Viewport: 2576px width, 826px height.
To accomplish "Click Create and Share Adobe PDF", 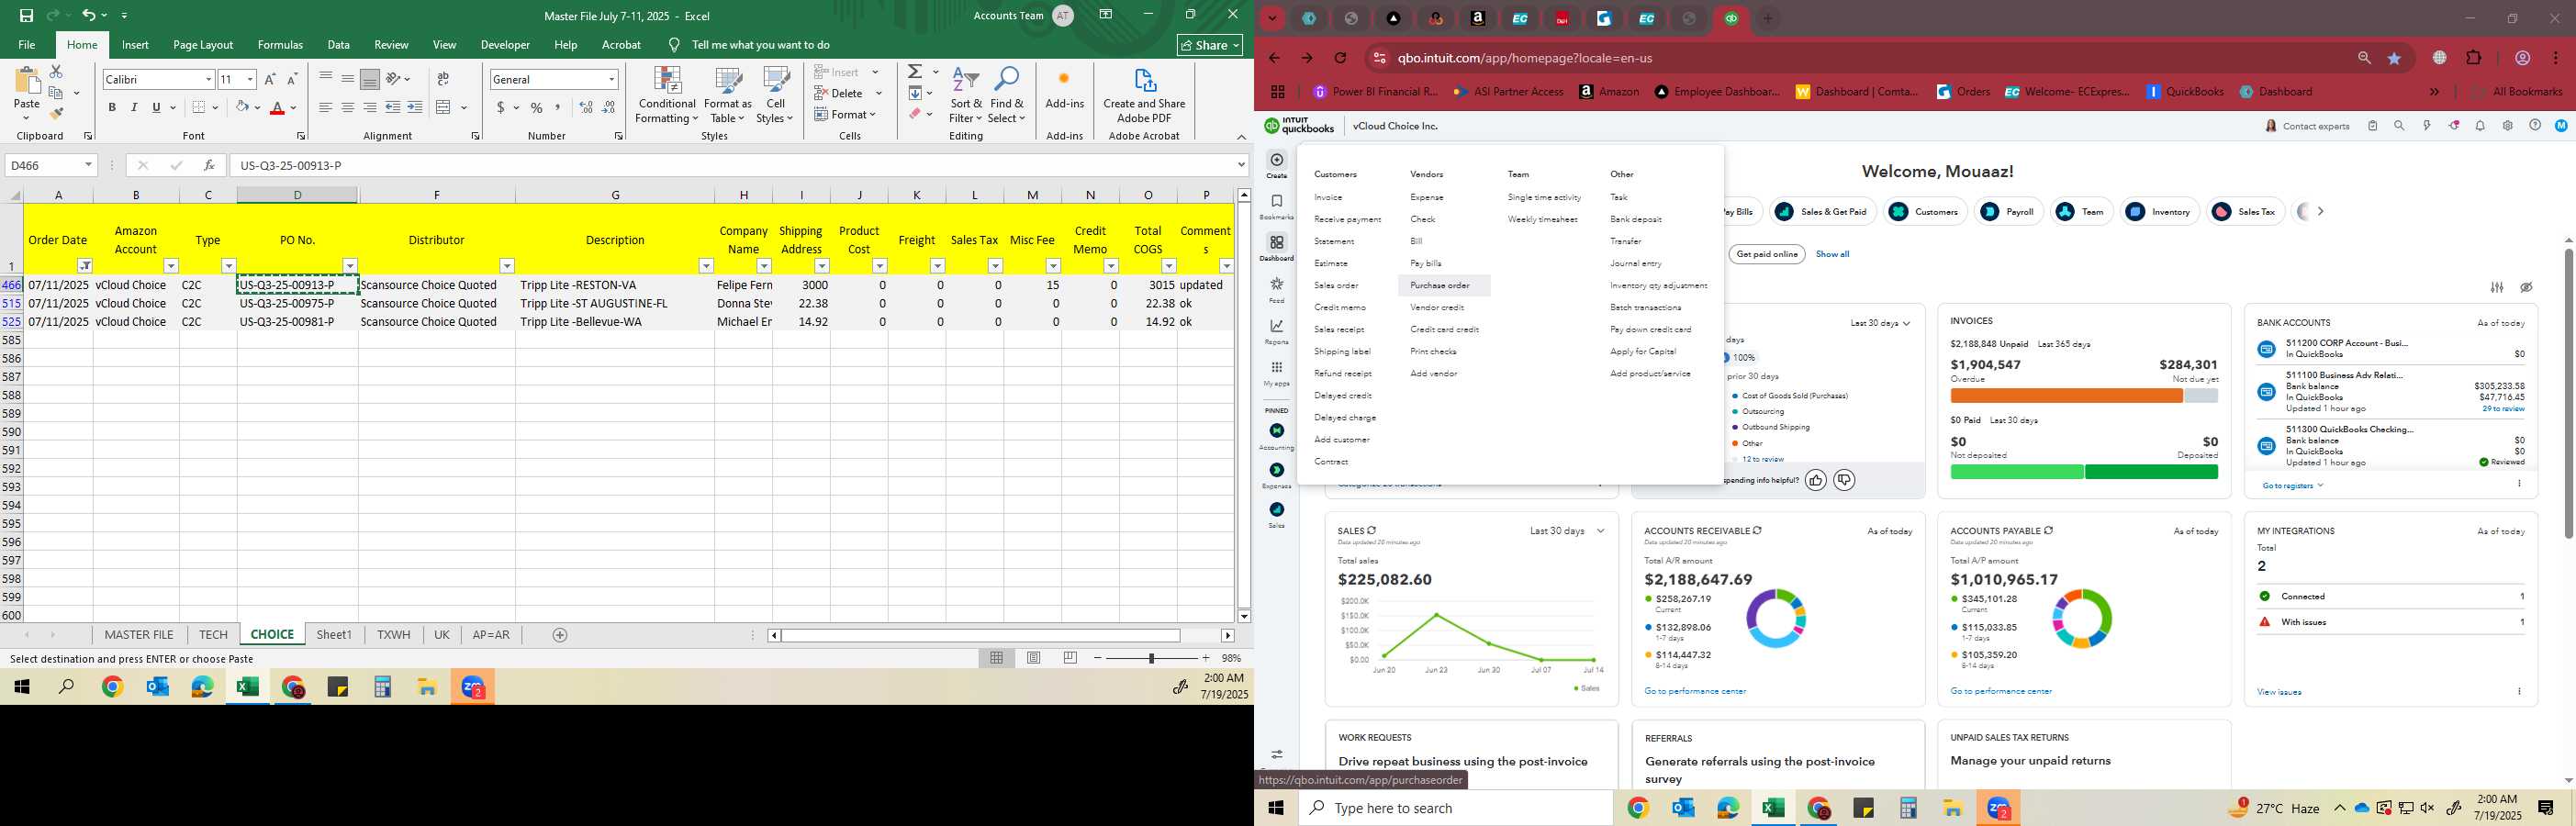I will click(1144, 96).
